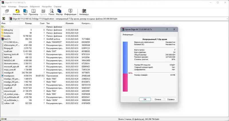Select the msedge_elf.dll file name
This screenshot has width=229, height=121.
point(10,85)
